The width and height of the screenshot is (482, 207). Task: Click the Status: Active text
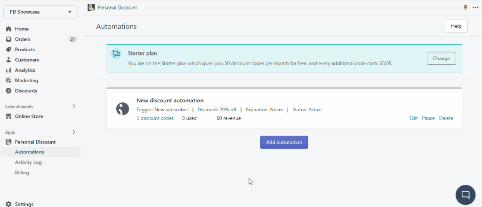tap(307, 110)
